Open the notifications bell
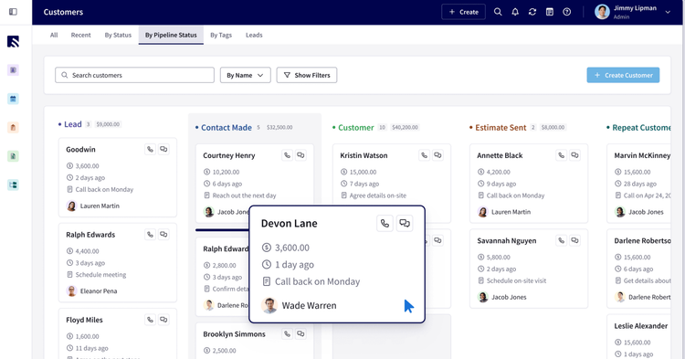 [515, 12]
